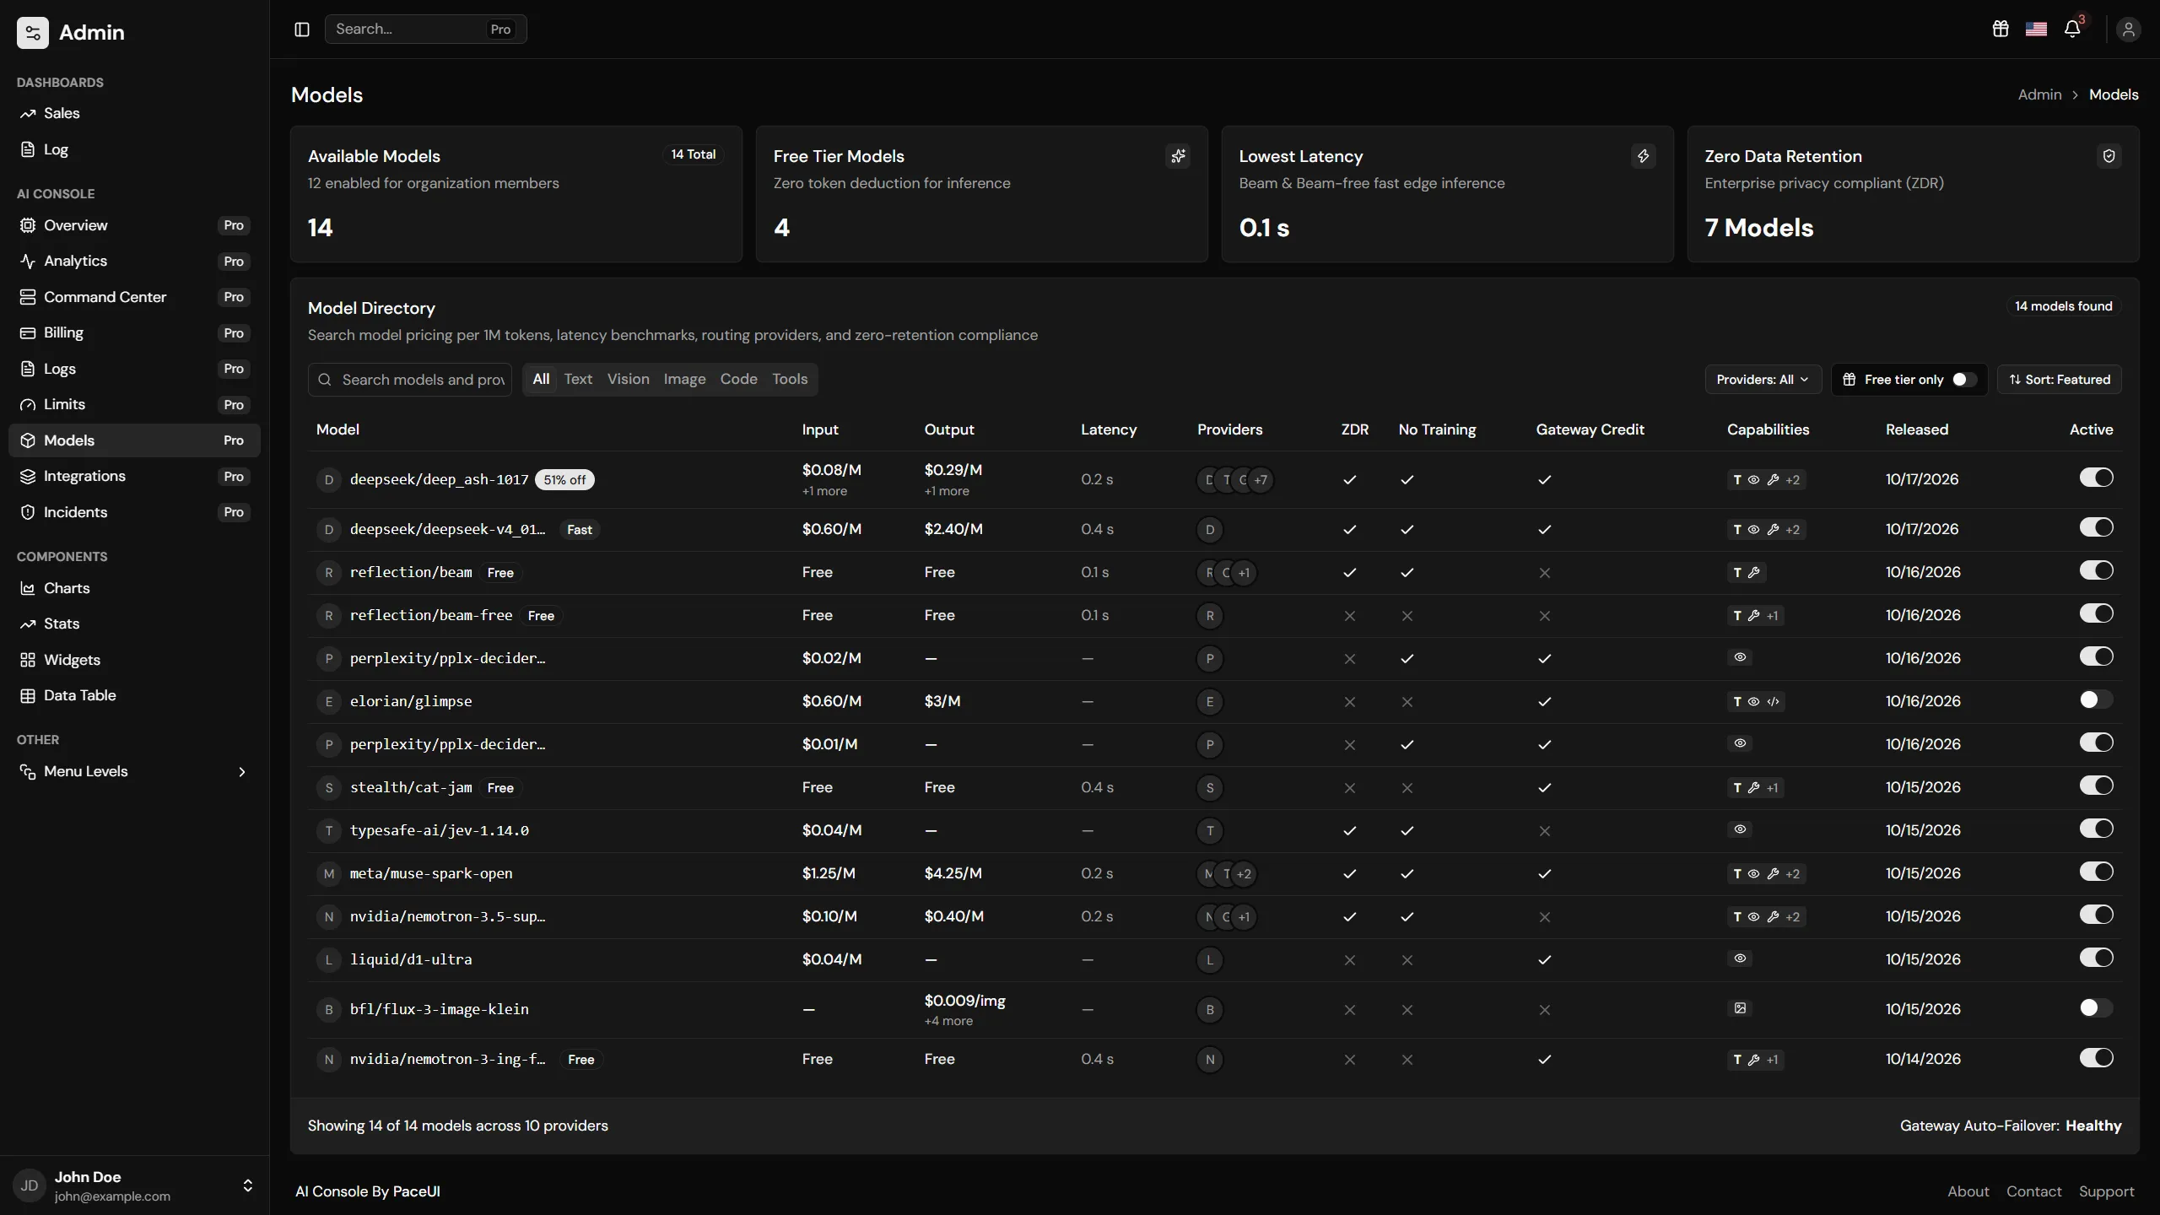Enable elorian/glimpse active toggle

click(2096, 699)
